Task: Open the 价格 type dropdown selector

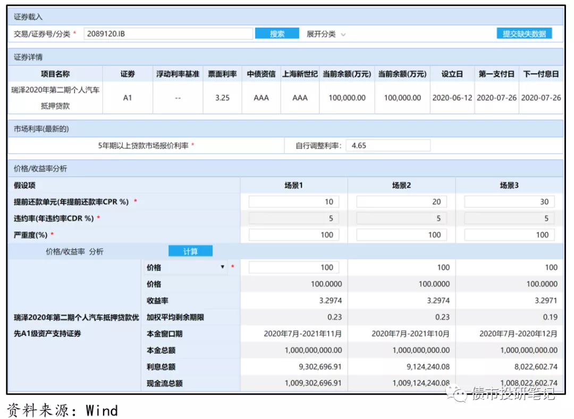Action: click(186, 267)
